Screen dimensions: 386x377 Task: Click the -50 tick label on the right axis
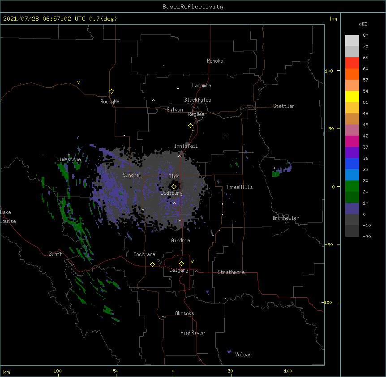pos(329,244)
